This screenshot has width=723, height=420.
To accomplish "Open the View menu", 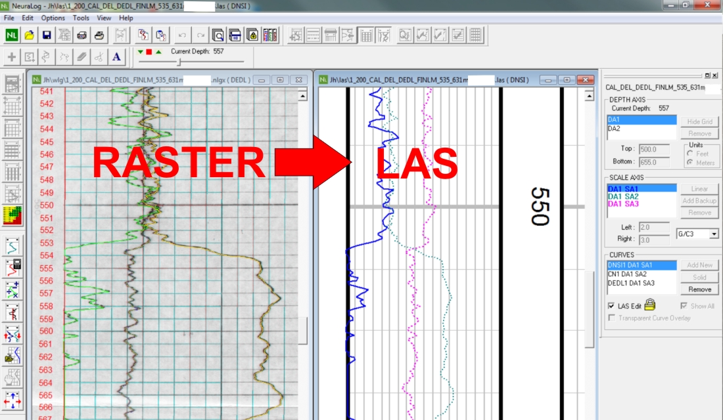I will click(104, 18).
